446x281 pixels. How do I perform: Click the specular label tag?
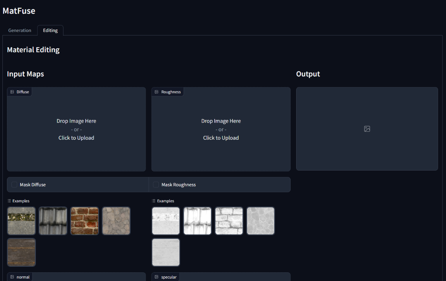[166, 277]
